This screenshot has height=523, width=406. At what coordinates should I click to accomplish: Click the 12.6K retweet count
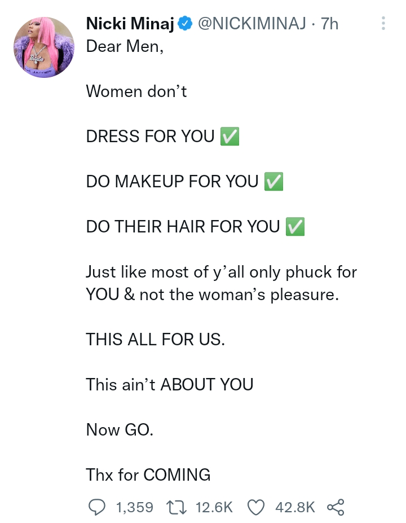click(x=214, y=507)
